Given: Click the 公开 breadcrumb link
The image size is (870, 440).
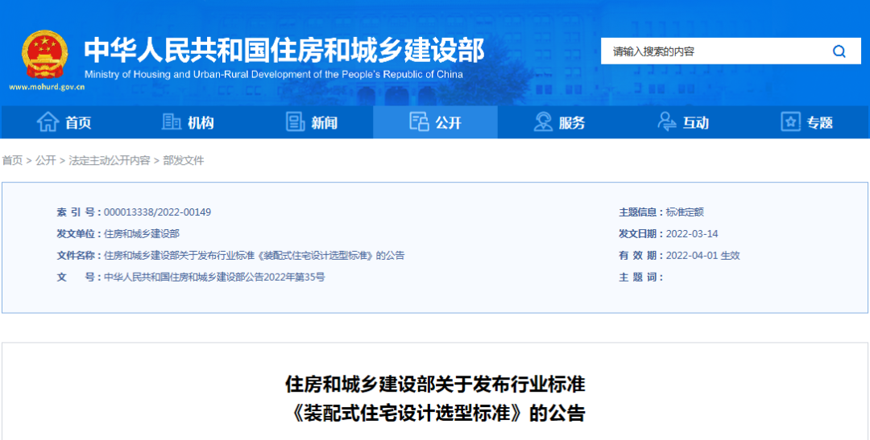Looking at the screenshot, I should 45,161.
